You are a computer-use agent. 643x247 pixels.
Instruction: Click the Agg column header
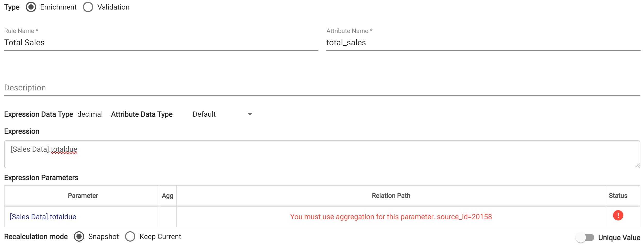(168, 196)
